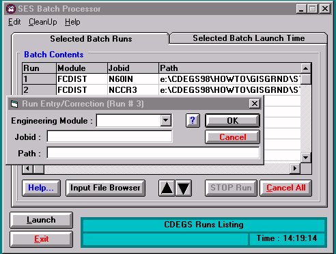Maximize the SES Batch Processor window
Image resolution: width=336 pixels, height=254 pixels.
click(x=313, y=9)
